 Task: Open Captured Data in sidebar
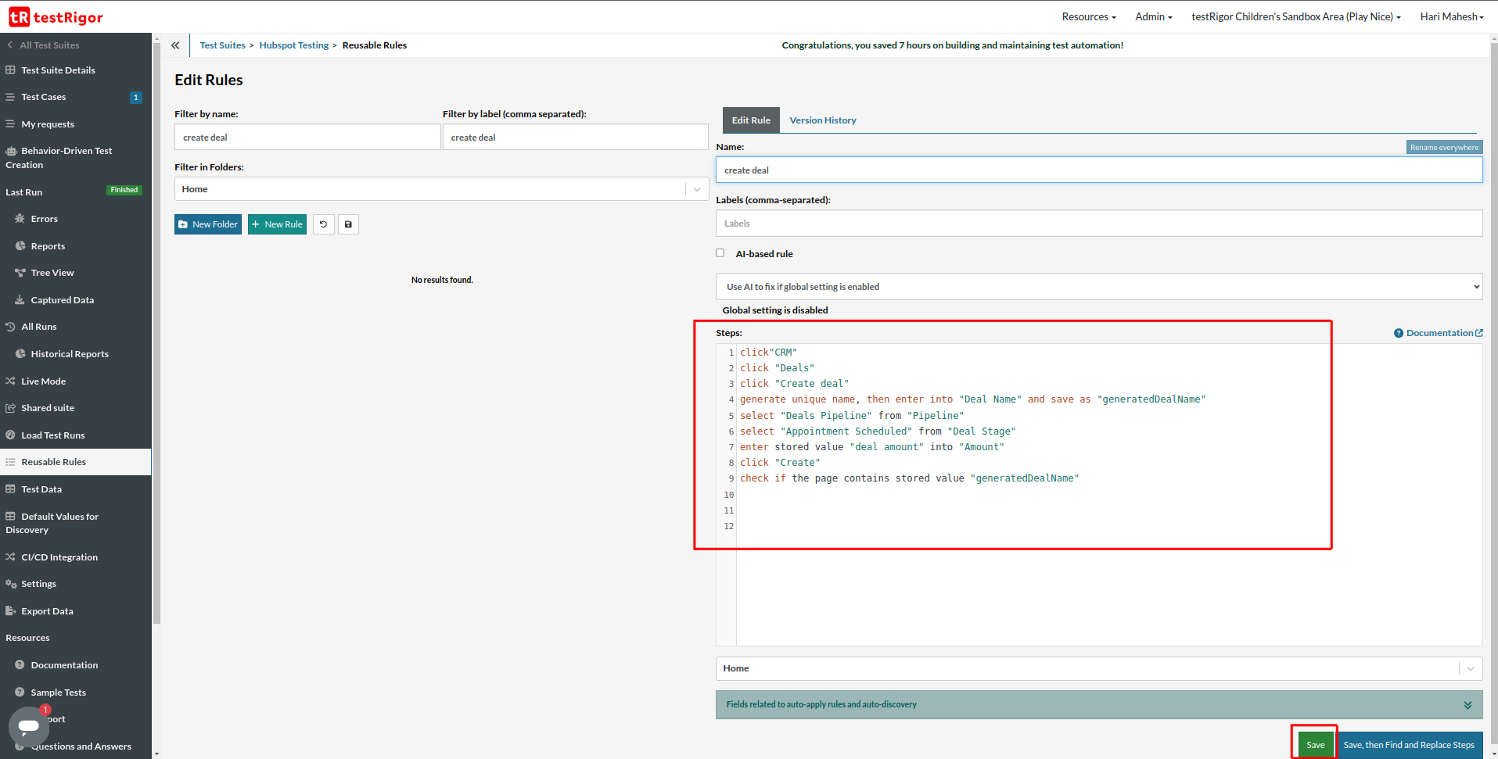pyautogui.click(x=62, y=300)
